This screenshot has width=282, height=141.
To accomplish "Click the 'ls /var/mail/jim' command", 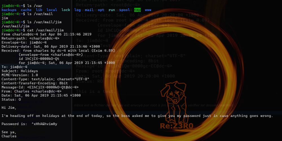I will pyautogui.click(x=43, y=22).
